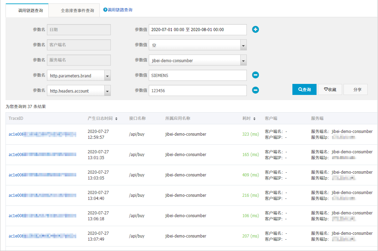Click the TraceID column header

pyautogui.click(x=16, y=118)
